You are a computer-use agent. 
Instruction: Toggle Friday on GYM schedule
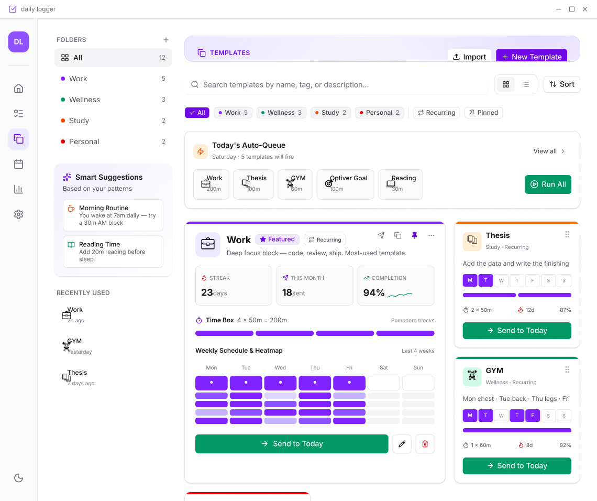click(x=532, y=416)
